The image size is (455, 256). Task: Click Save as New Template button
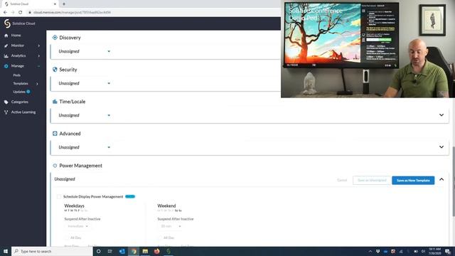(413, 180)
